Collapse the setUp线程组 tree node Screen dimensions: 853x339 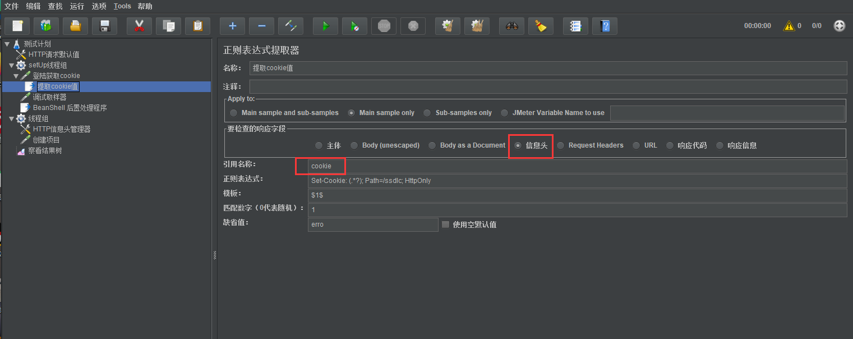12,65
